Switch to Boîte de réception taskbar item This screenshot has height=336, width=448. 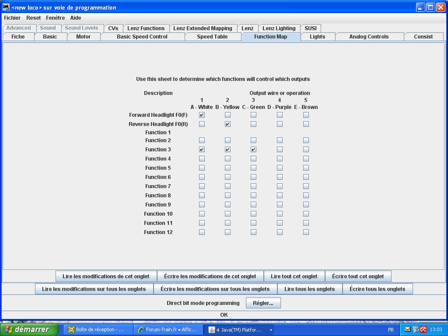point(98,330)
